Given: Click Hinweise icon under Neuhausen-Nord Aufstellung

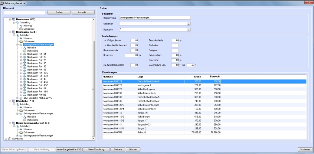Looking at the screenshot, I should point(21,38).
